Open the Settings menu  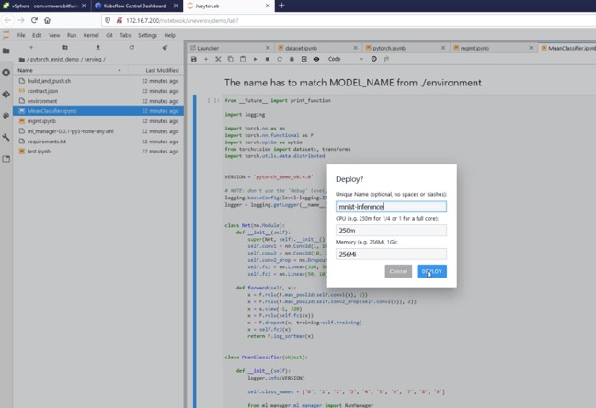click(x=147, y=35)
